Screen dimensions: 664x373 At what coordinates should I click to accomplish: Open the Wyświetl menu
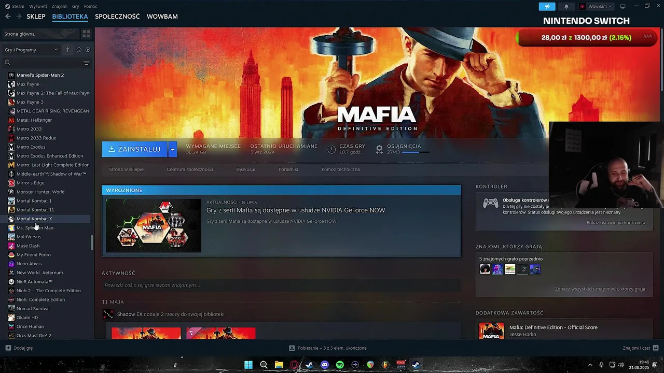click(38, 6)
